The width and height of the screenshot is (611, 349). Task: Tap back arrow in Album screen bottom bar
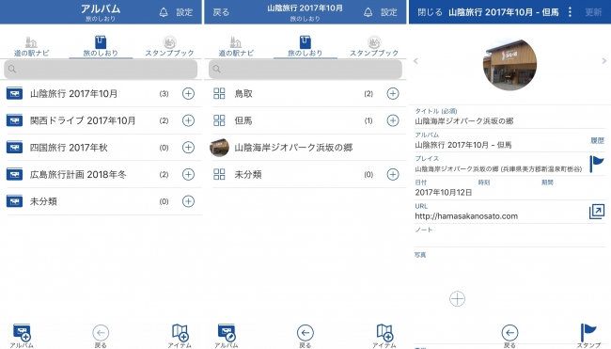[101, 333]
